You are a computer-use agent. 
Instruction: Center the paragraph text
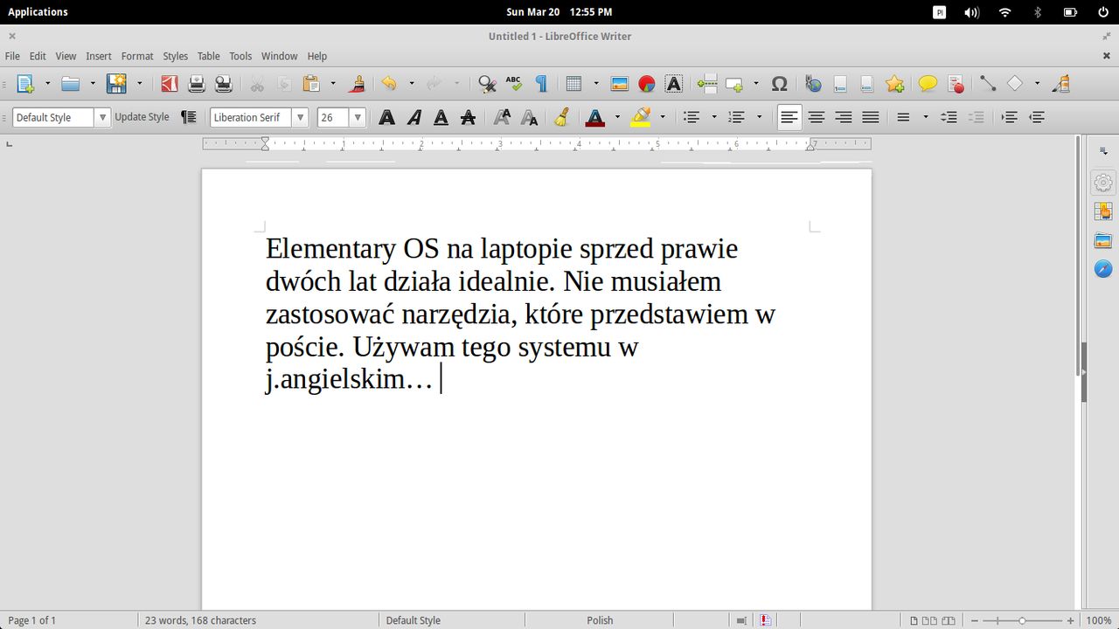pyautogui.click(x=817, y=117)
